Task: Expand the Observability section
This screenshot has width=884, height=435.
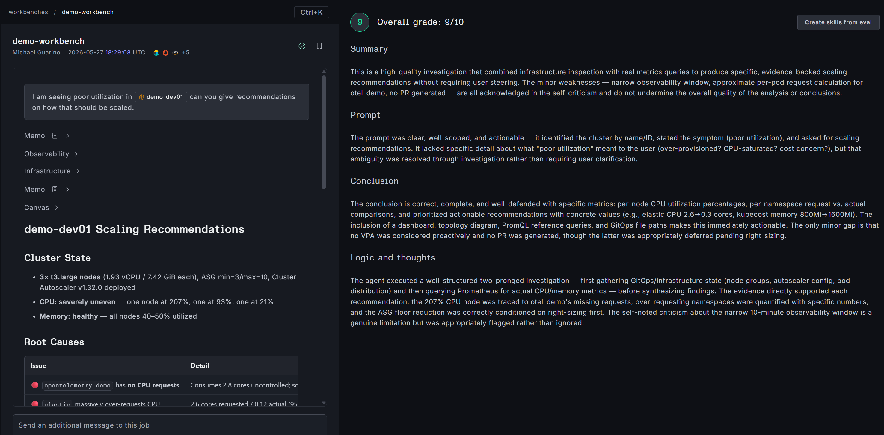Action: click(x=51, y=154)
